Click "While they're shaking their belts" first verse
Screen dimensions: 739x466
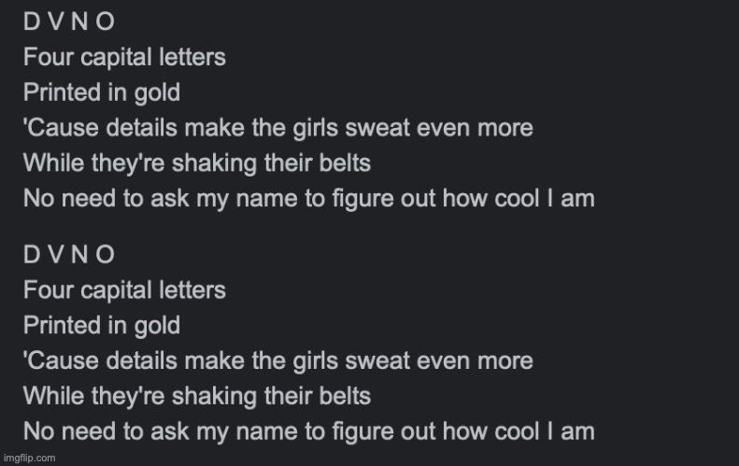click(197, 163)
